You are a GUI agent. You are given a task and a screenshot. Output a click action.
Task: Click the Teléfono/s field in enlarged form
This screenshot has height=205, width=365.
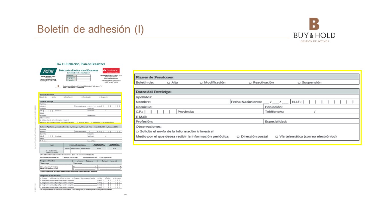(x=311, y=112)
